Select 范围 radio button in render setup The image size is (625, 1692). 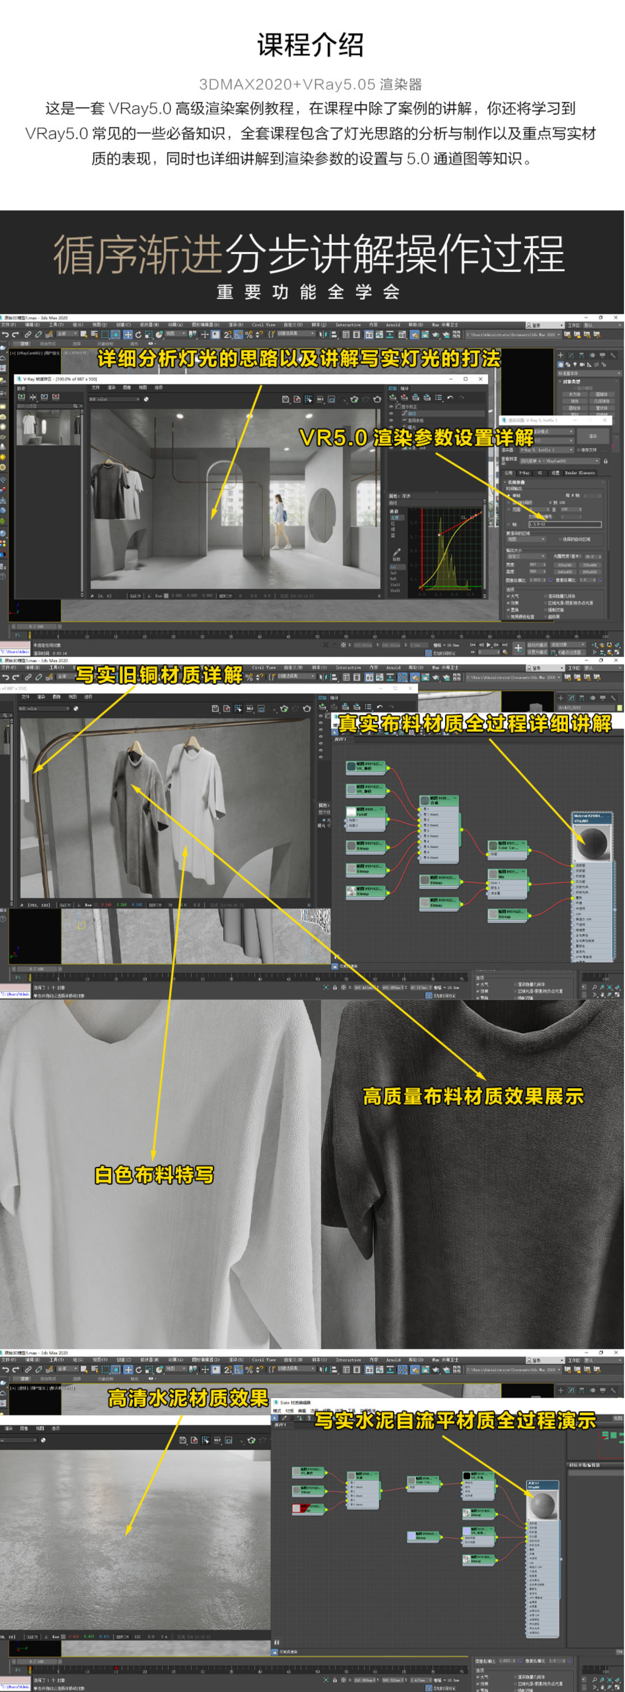tap(509, 510)
